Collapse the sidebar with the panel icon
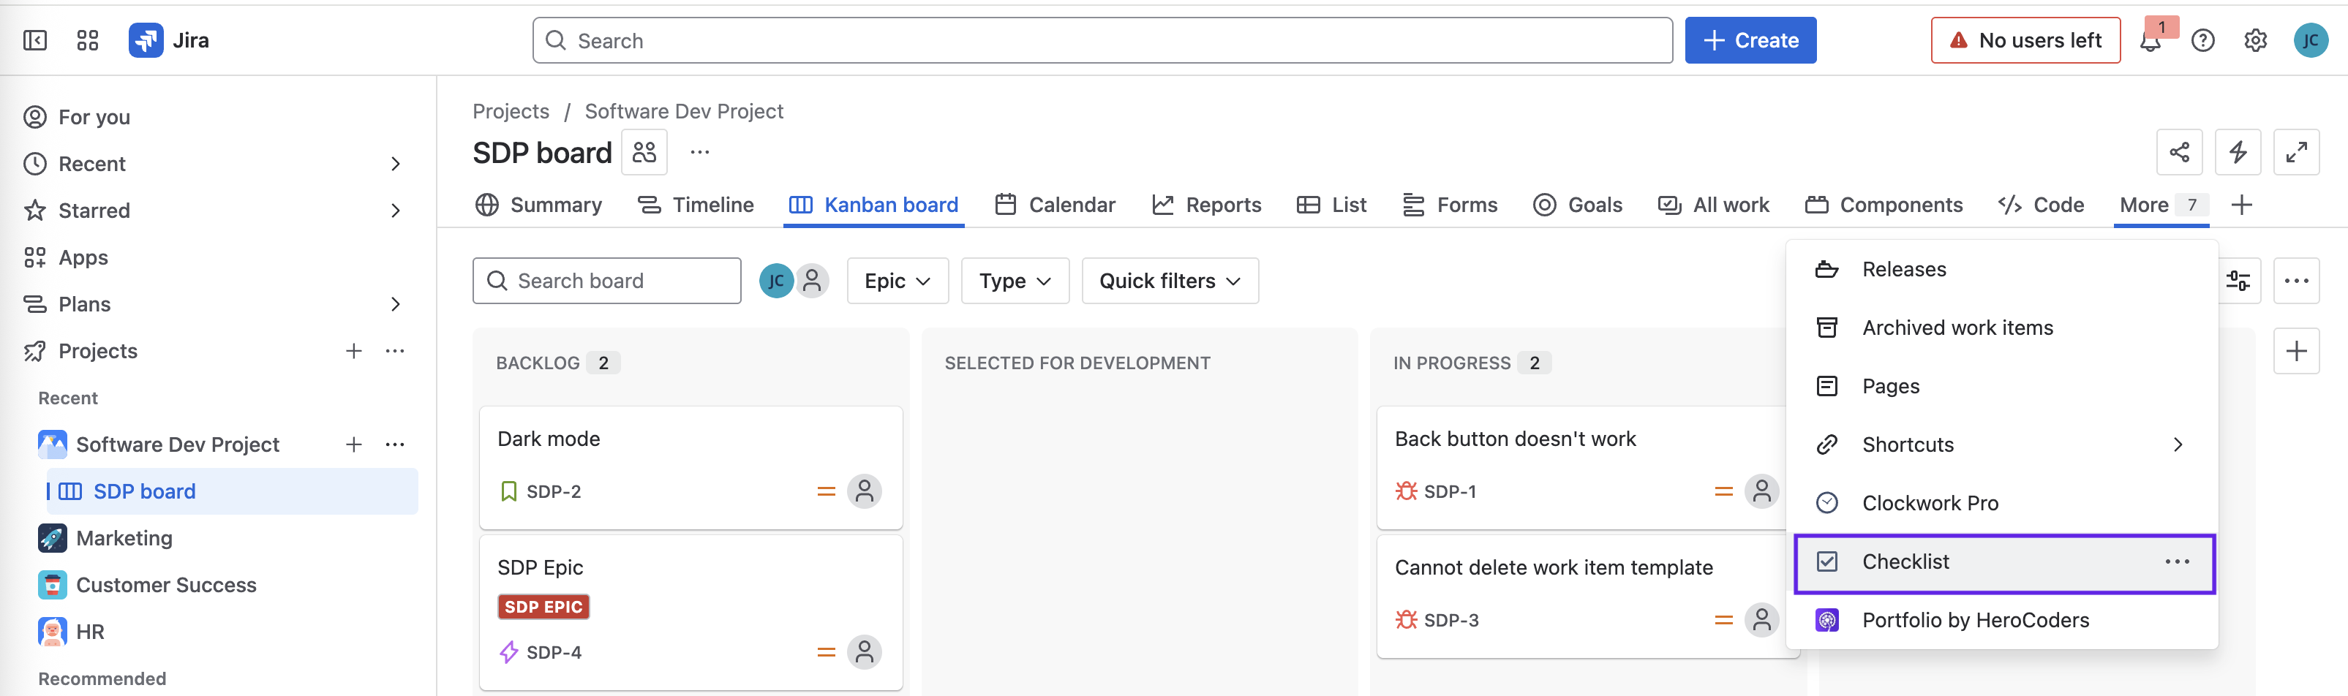 click(x=34, y=40)
